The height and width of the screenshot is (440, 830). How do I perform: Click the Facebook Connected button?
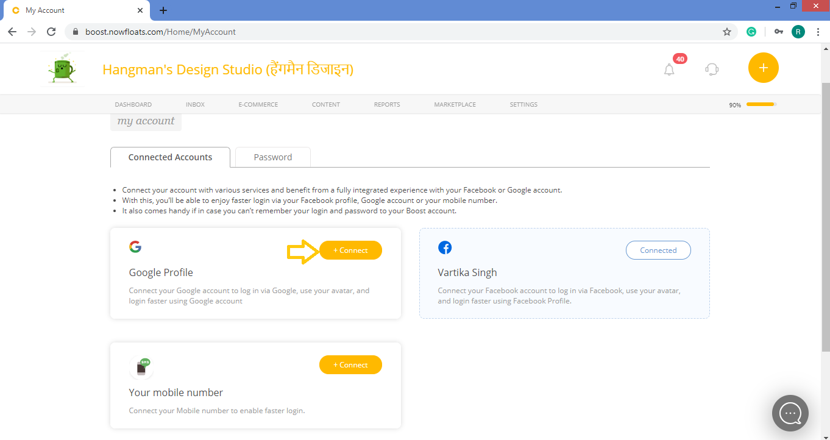pos(658,250)
